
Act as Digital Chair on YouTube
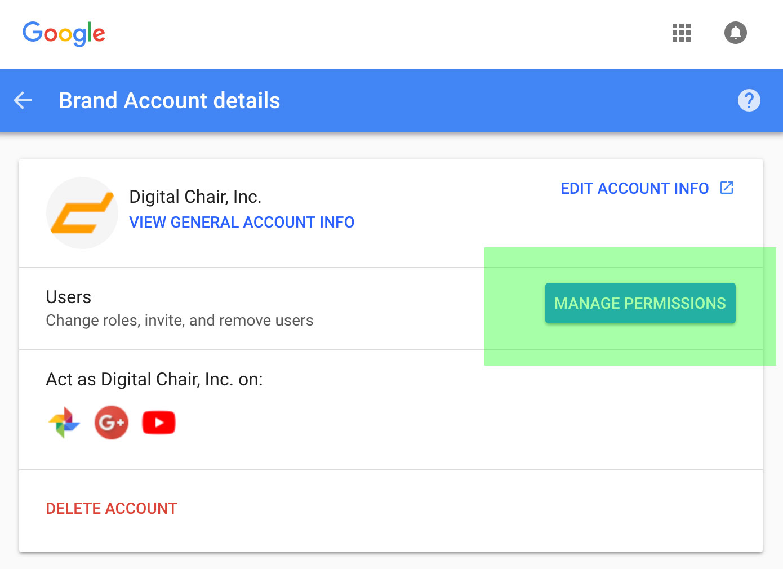159,423
